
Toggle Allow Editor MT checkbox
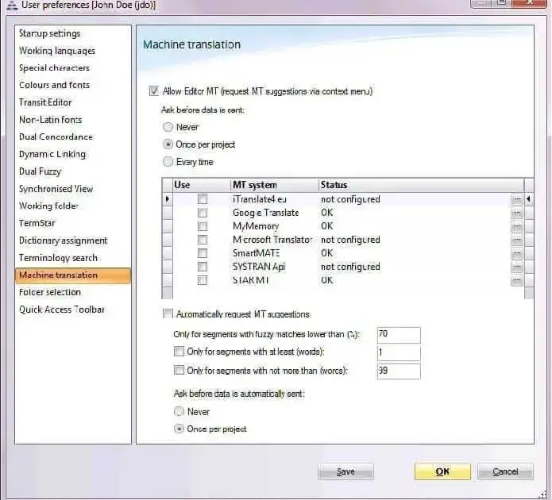154,91
